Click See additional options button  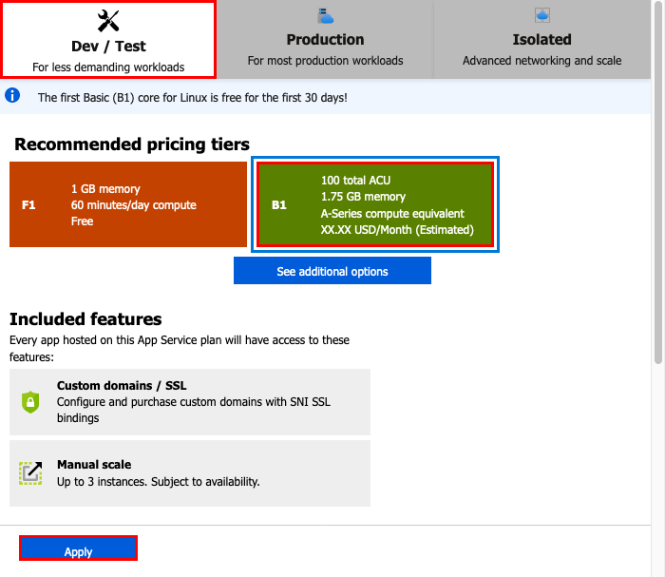(332, 270)
